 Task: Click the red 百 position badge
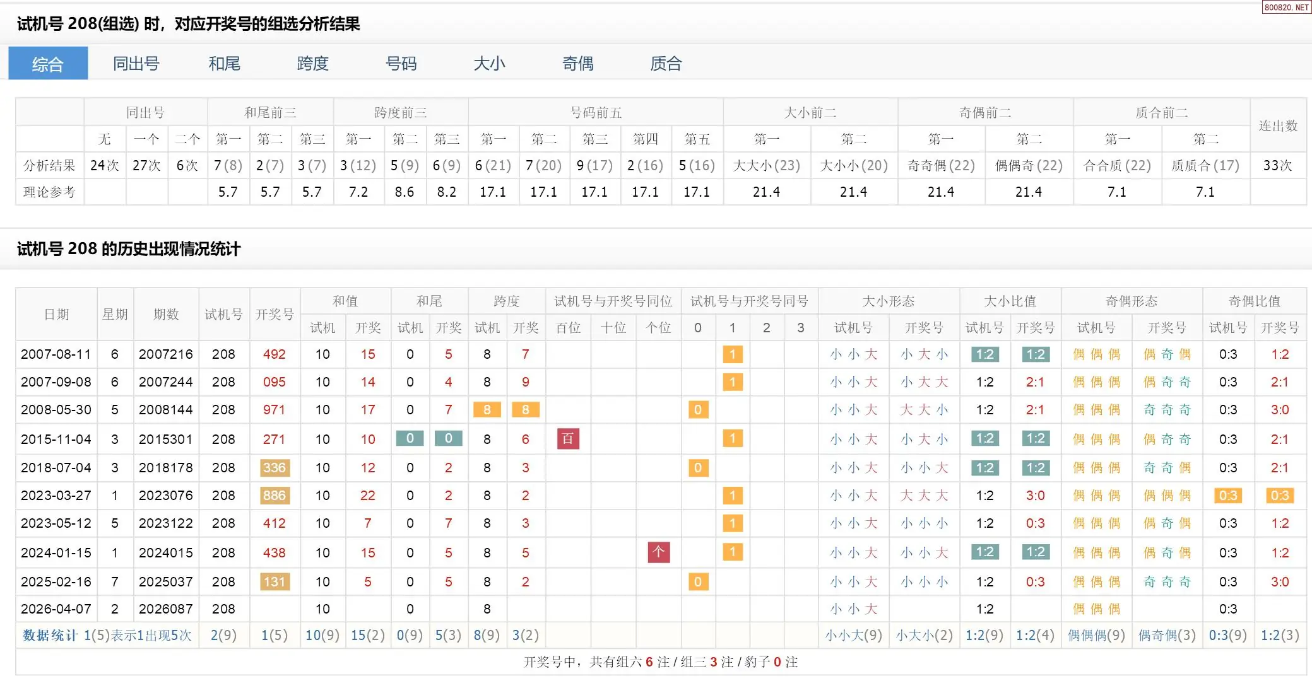[x=568, y=439]
